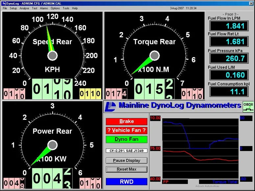Click the Pause Display button

pyautogui.click(x=127, y=160)
